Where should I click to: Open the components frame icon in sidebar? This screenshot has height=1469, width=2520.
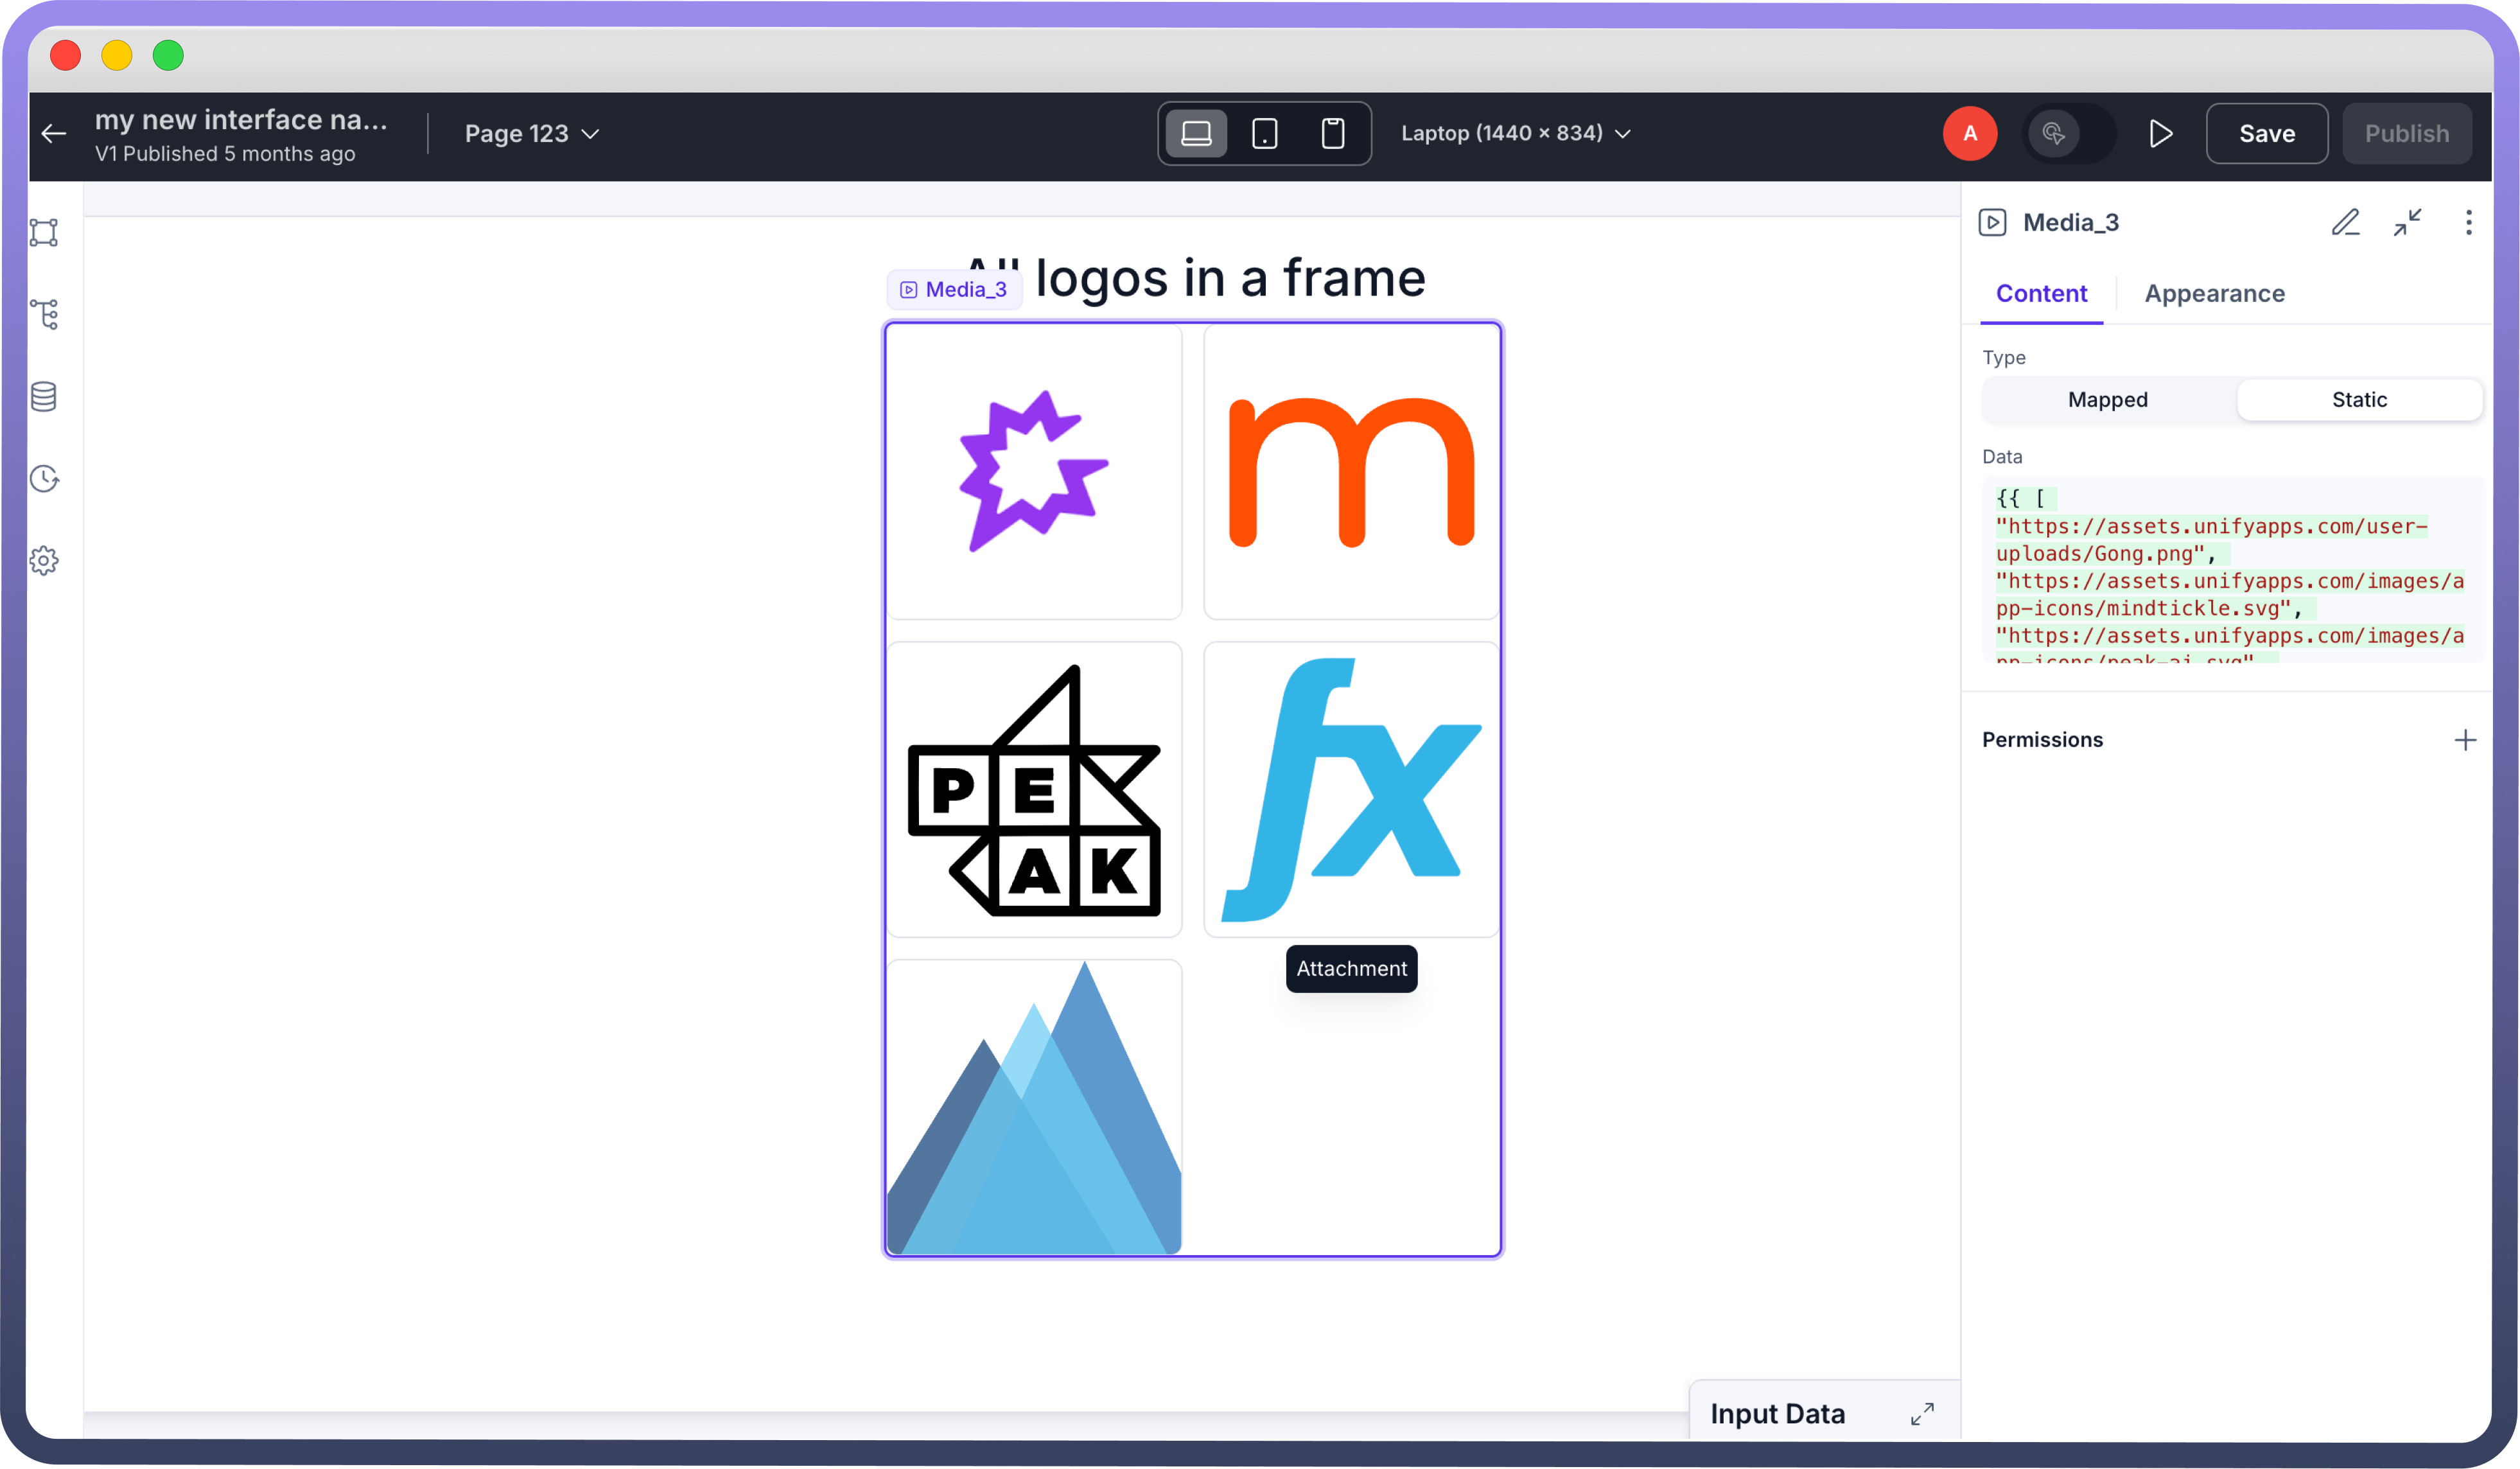(44, 232)
